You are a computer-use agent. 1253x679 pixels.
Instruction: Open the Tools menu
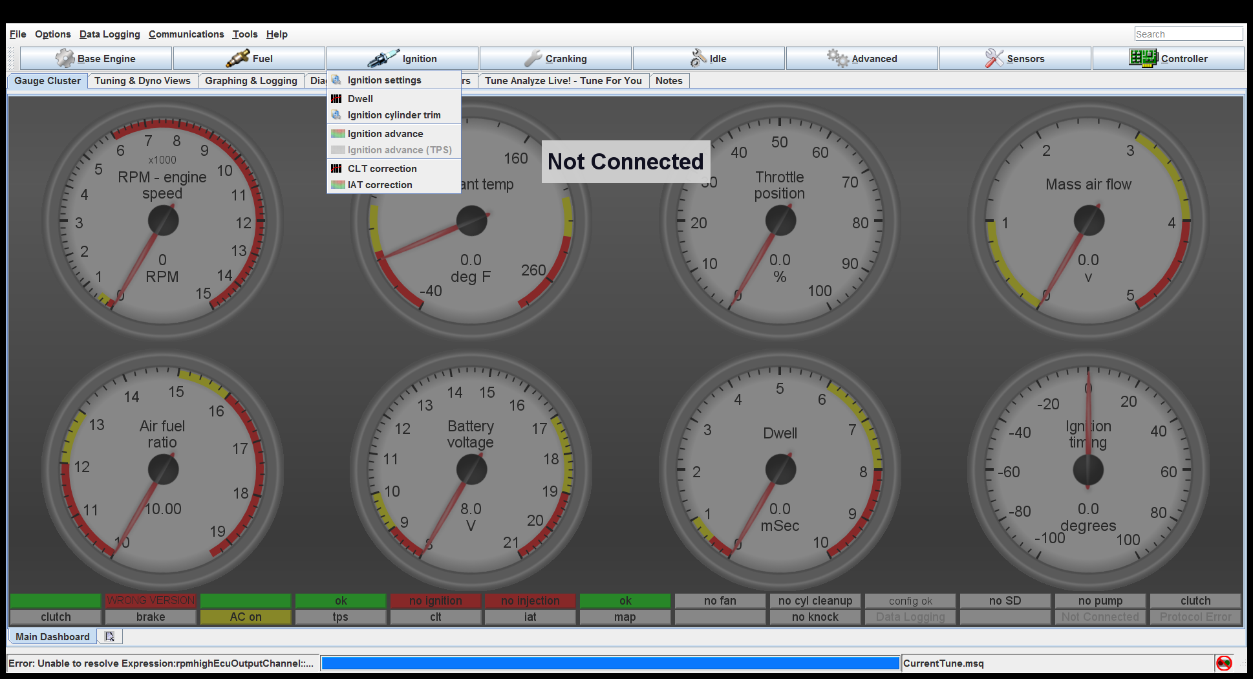(x=245, y=34)
